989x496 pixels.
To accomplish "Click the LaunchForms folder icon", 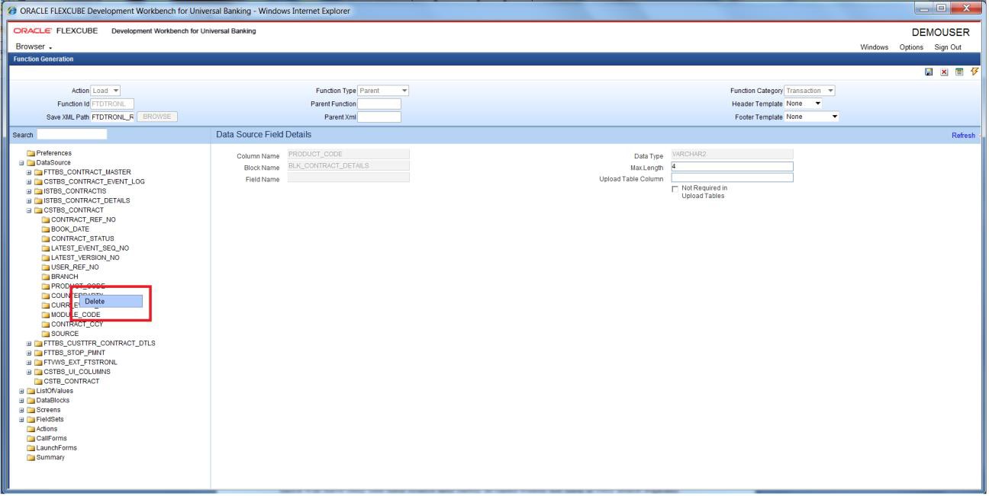I will click(31, 448).
